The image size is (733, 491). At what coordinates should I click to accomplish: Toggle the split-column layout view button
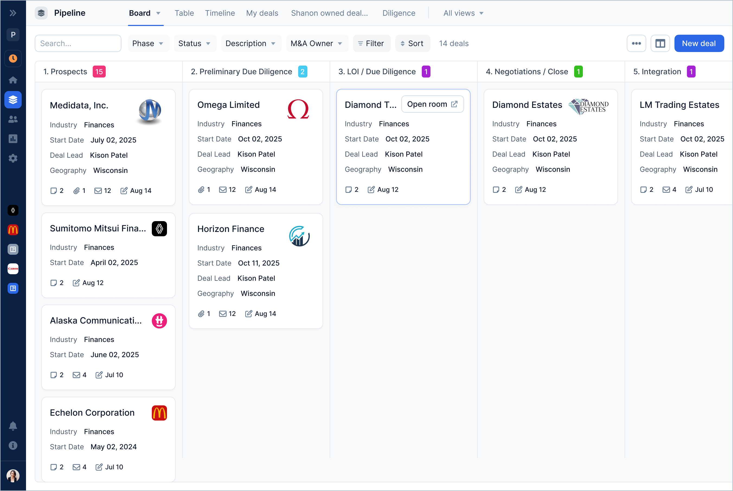point(660,44)
